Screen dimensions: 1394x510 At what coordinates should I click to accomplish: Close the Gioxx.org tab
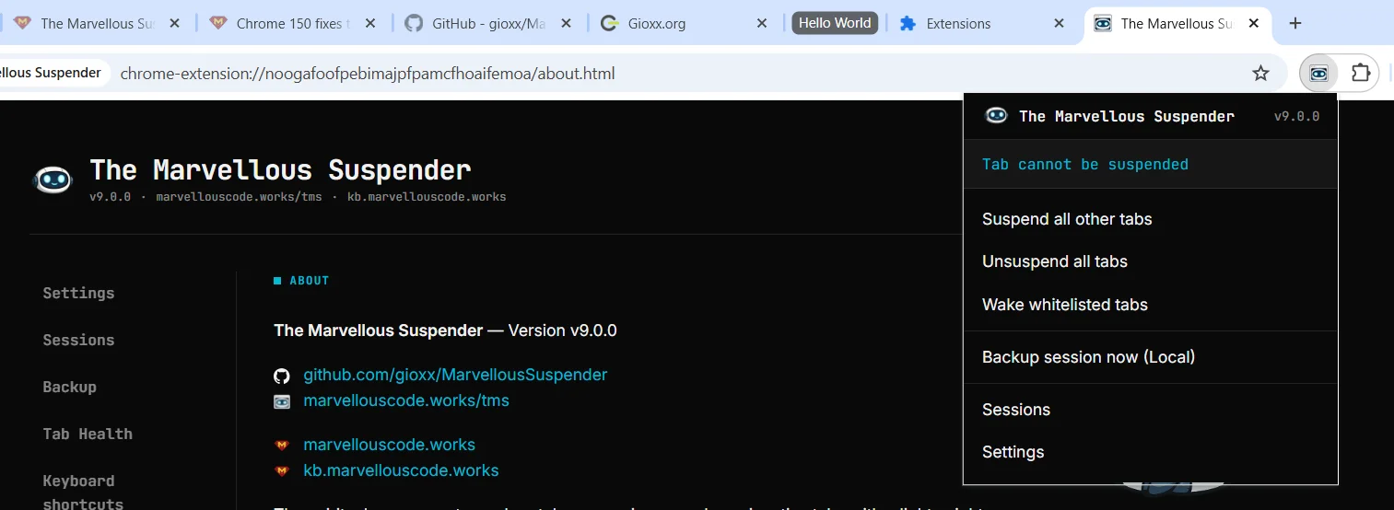point(762,24)
